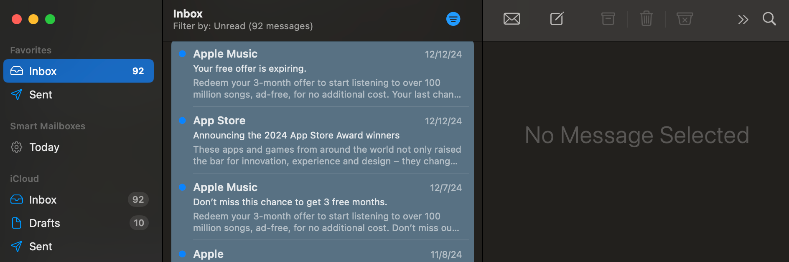This screenshot has height=262, width=789.
Task: Click the Trash icon to delete
Action: (646, 18)
